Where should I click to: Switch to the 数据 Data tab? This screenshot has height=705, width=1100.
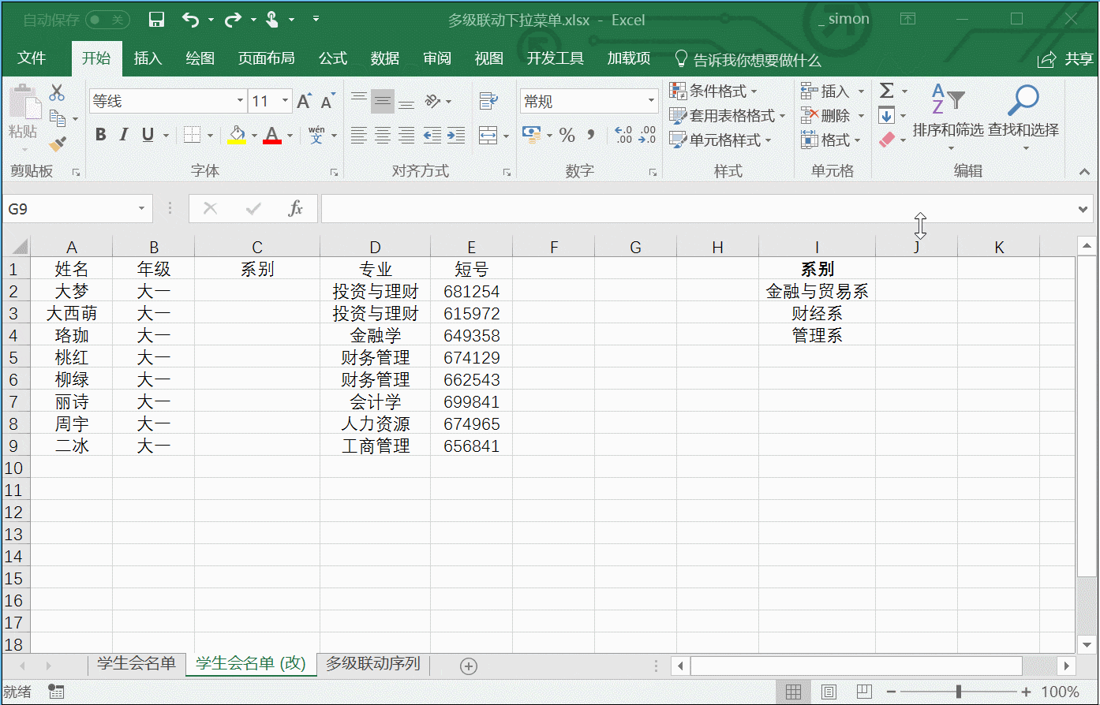(385, 58)
